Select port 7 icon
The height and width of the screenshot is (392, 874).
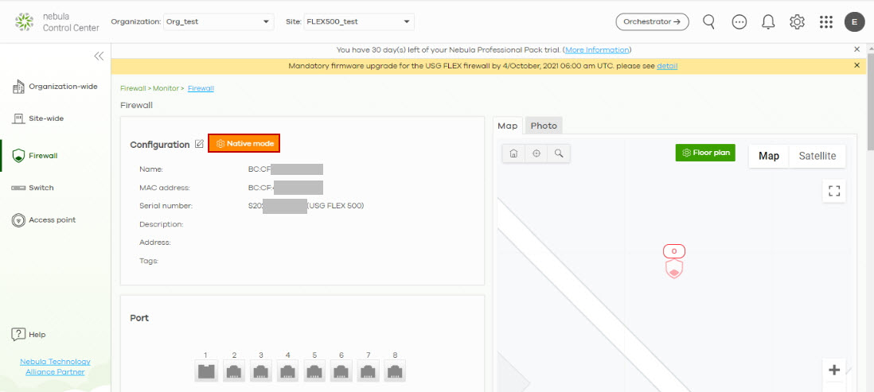point(368,371)
